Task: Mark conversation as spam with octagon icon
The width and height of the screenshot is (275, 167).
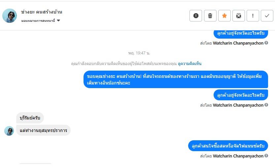Action: pyautogui.click(x=196, y=16)
